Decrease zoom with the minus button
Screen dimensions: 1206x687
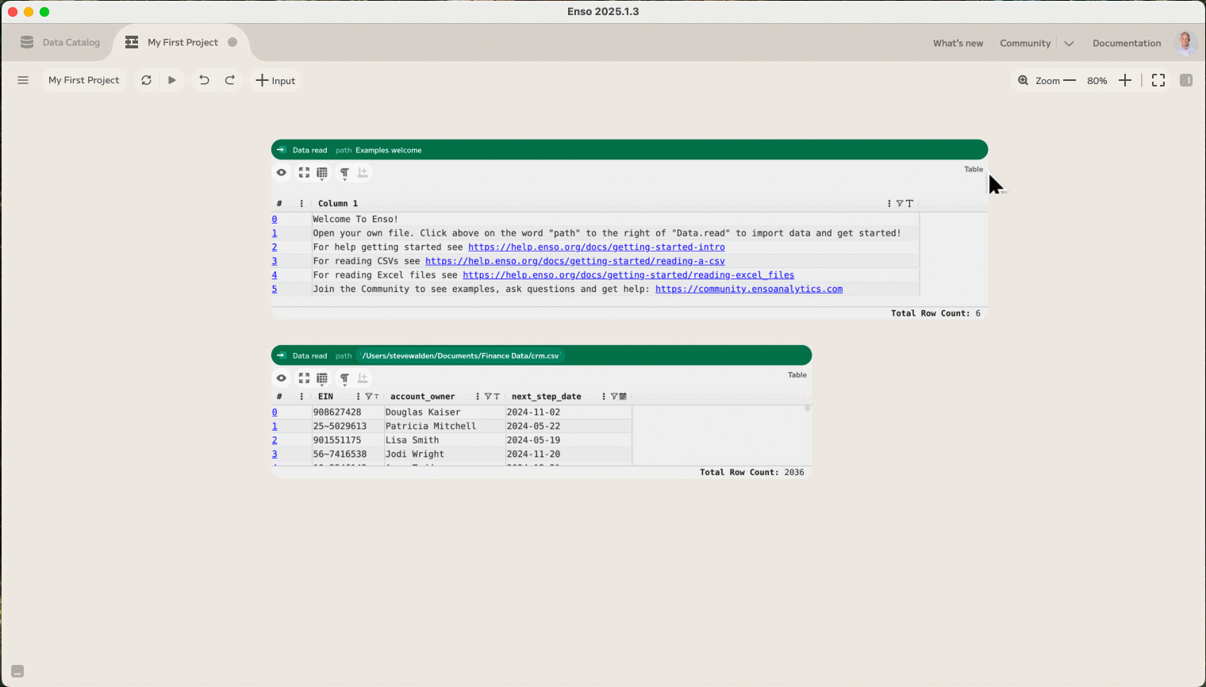pos(1070,80)
